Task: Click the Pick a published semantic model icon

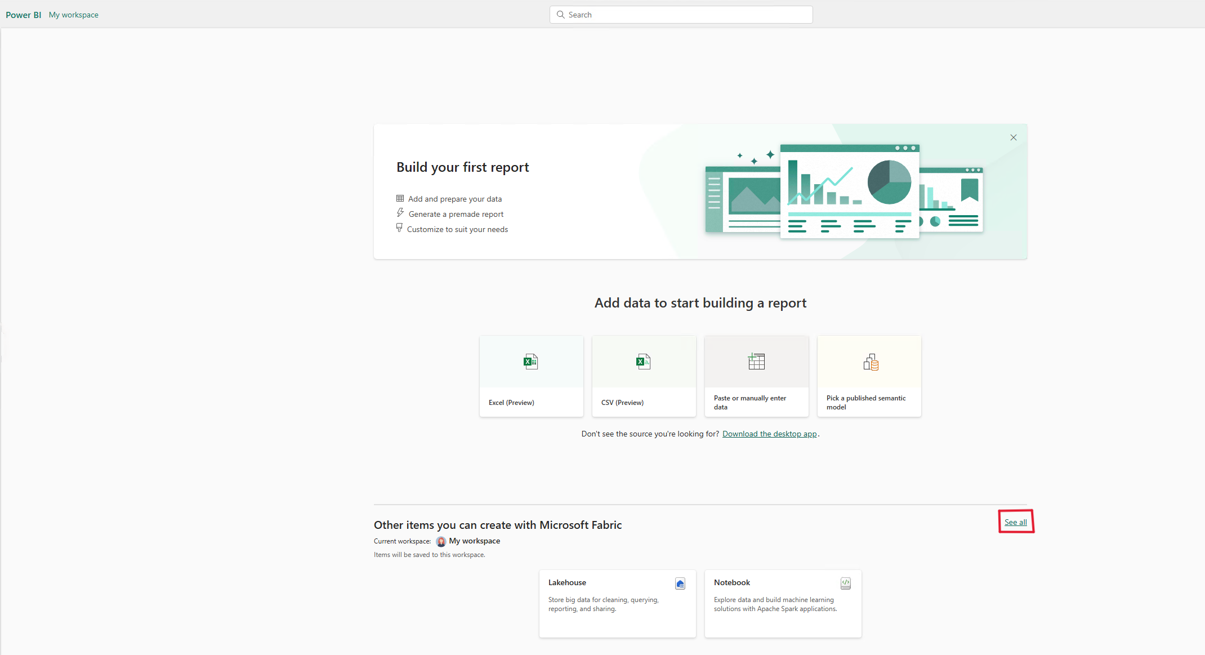Action: 870,362
